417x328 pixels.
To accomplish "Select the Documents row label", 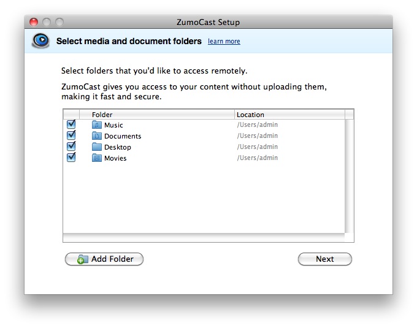I will coord(123,136).
